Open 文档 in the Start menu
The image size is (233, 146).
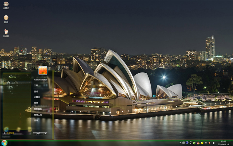[x=36, y=85]
